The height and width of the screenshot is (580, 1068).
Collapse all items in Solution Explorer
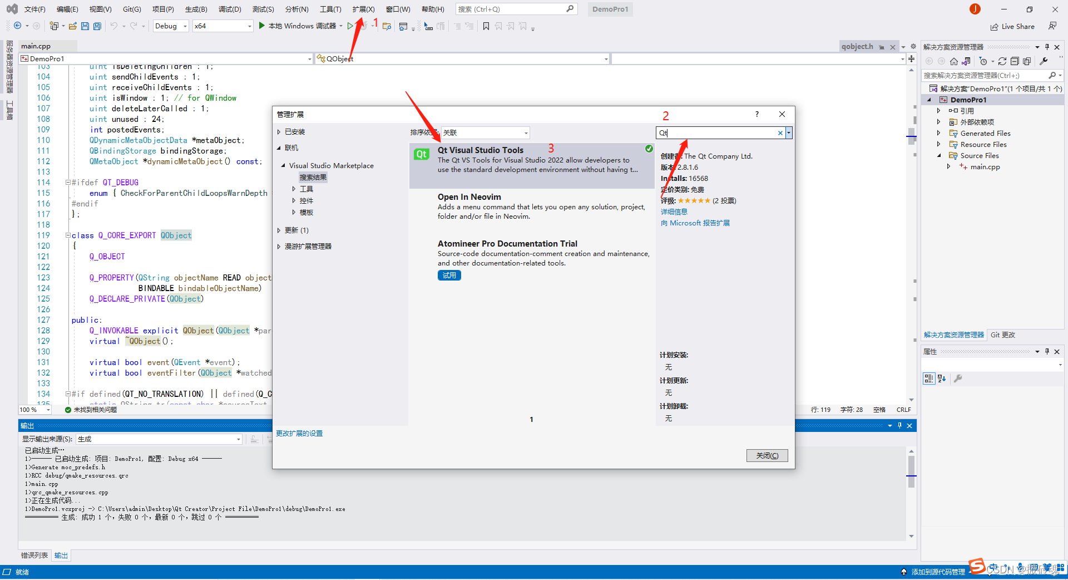coord(1015,61)
